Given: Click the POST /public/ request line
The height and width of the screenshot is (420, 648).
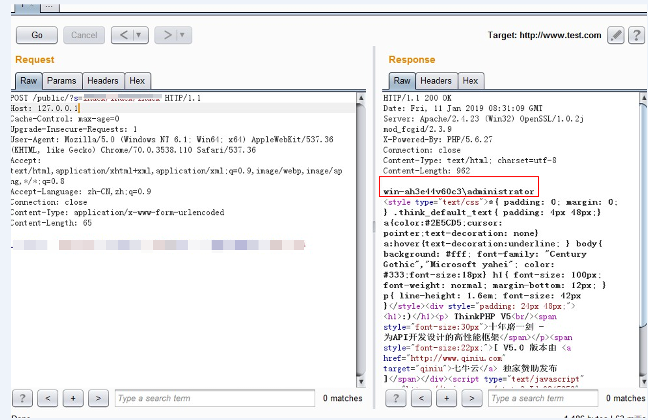Looking at the screenshot, I should pyautogui.click(x=106, y=98).
